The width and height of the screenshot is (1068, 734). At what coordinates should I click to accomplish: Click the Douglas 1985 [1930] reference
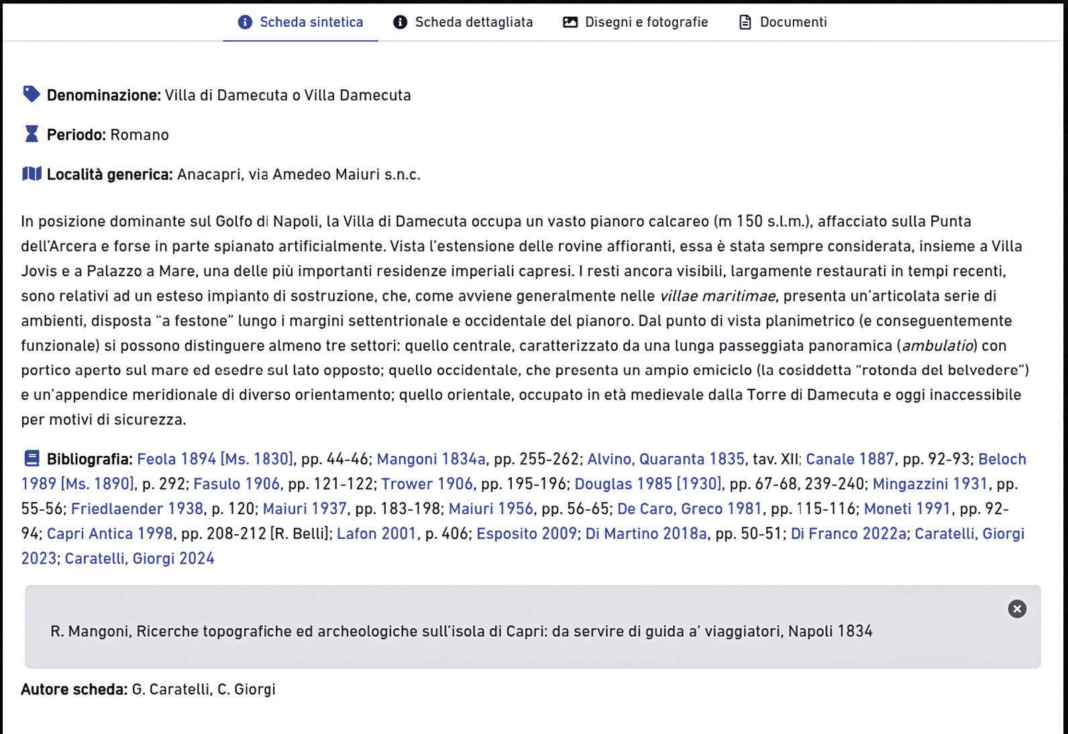(648, 484)
